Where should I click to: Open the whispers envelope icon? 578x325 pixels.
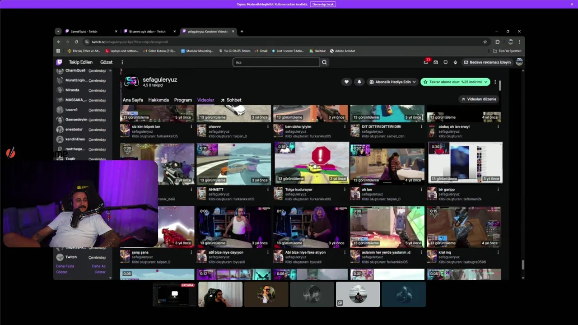click(x=436, y=62)
